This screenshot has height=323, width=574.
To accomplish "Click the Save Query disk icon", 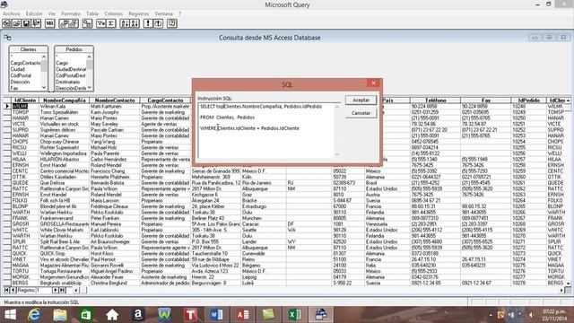I will pyautogui.click(x=26, y=23).
